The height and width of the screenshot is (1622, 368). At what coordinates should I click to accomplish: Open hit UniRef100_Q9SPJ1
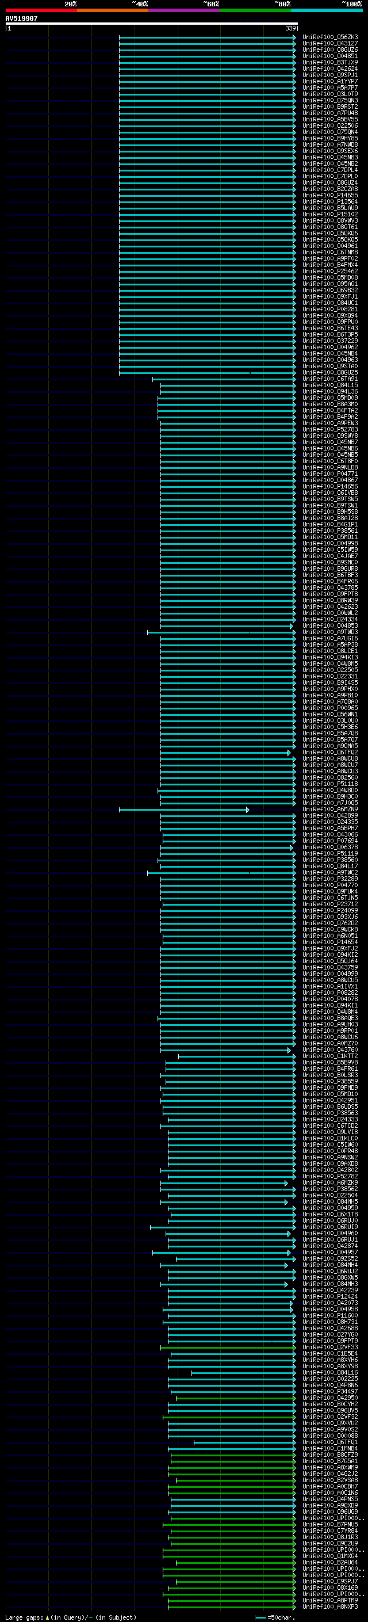click(330, 75)
